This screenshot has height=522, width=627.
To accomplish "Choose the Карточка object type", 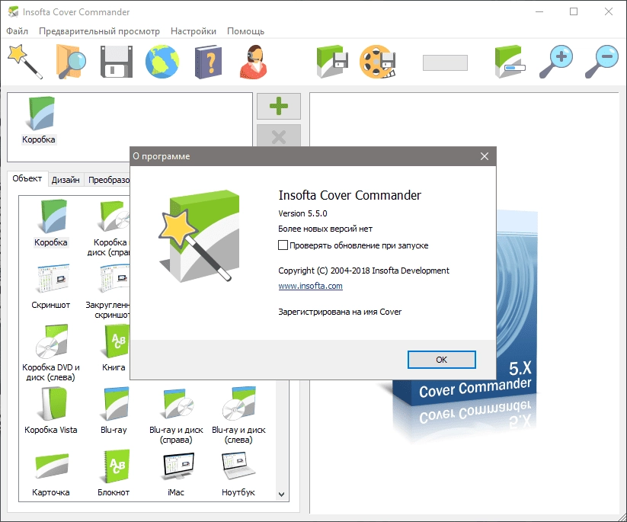I will [51, 475].
